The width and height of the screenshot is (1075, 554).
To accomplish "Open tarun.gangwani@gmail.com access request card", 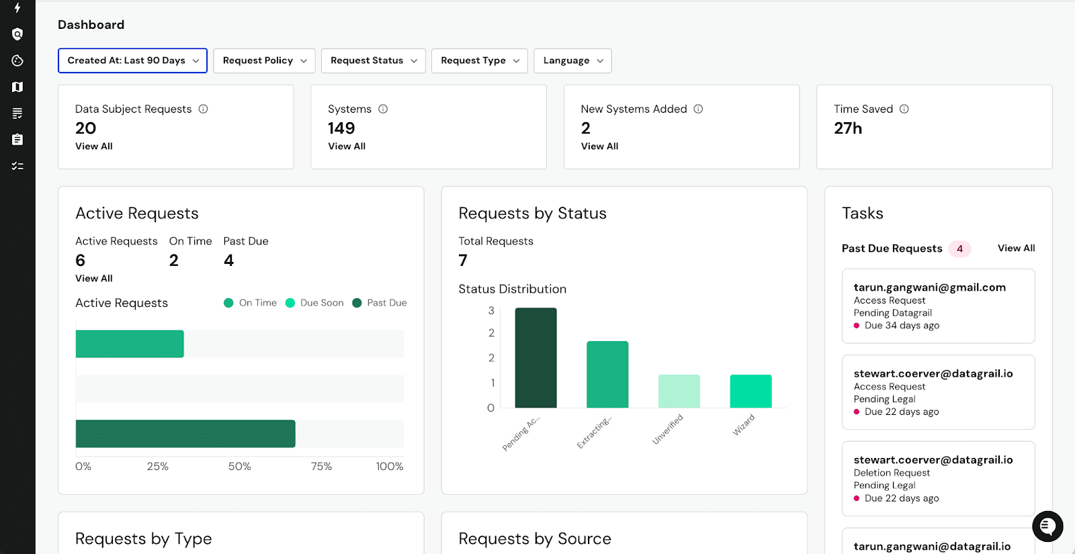I will (938, 306).
